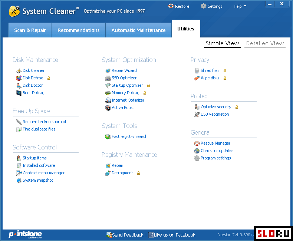Click the Memory Defrag chip icon
293x241 pixels.
[108, 93]
